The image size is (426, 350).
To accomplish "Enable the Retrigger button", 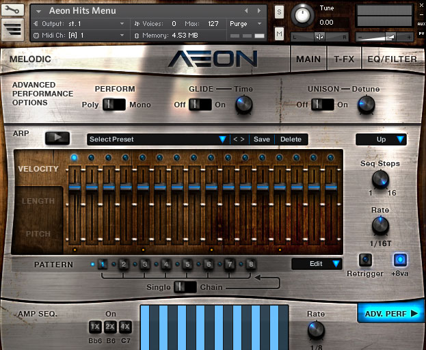I will click(x=366, y=260).
